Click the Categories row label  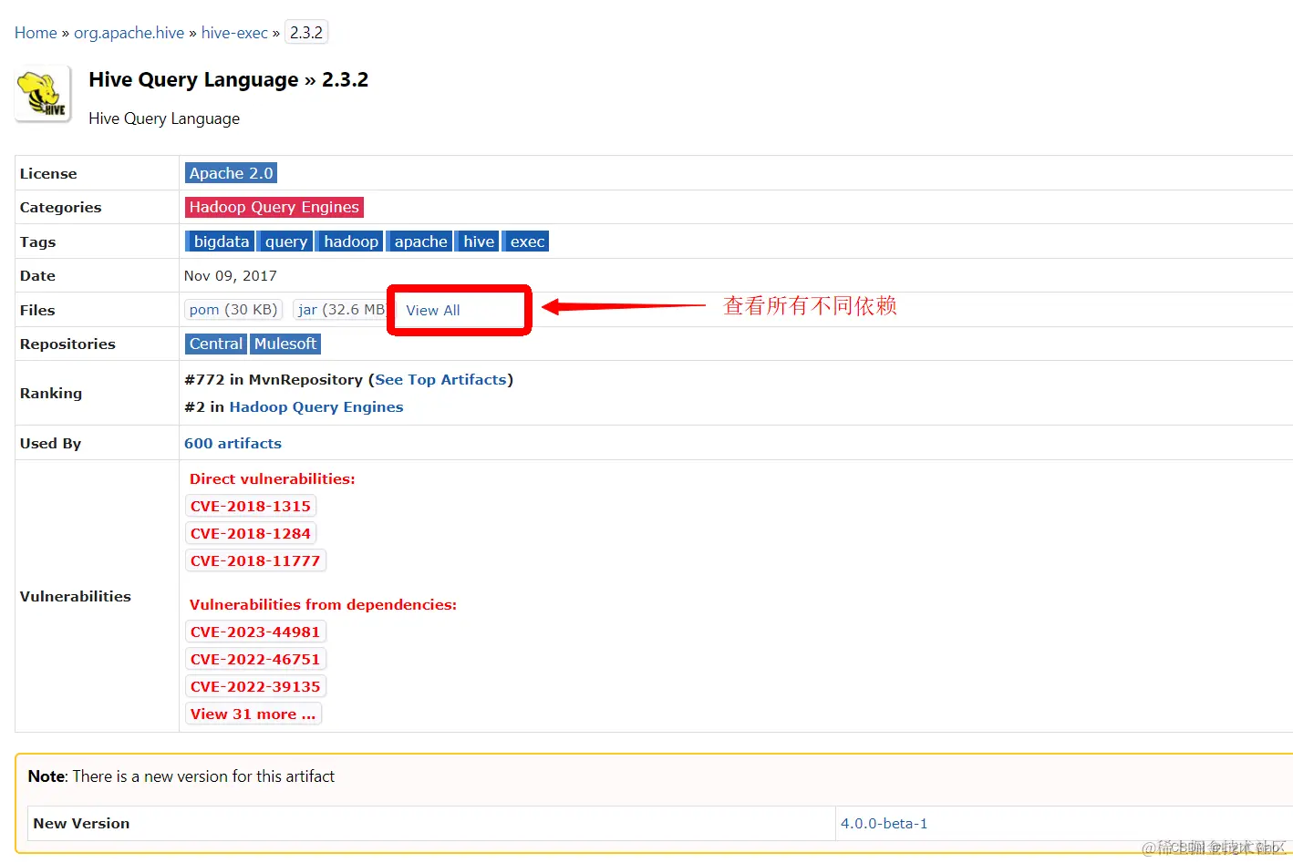coord(60,207)
